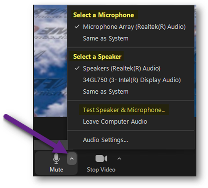Choose Same as System under speaker
This screenshot has width=208, height=188.
(105, 92)
